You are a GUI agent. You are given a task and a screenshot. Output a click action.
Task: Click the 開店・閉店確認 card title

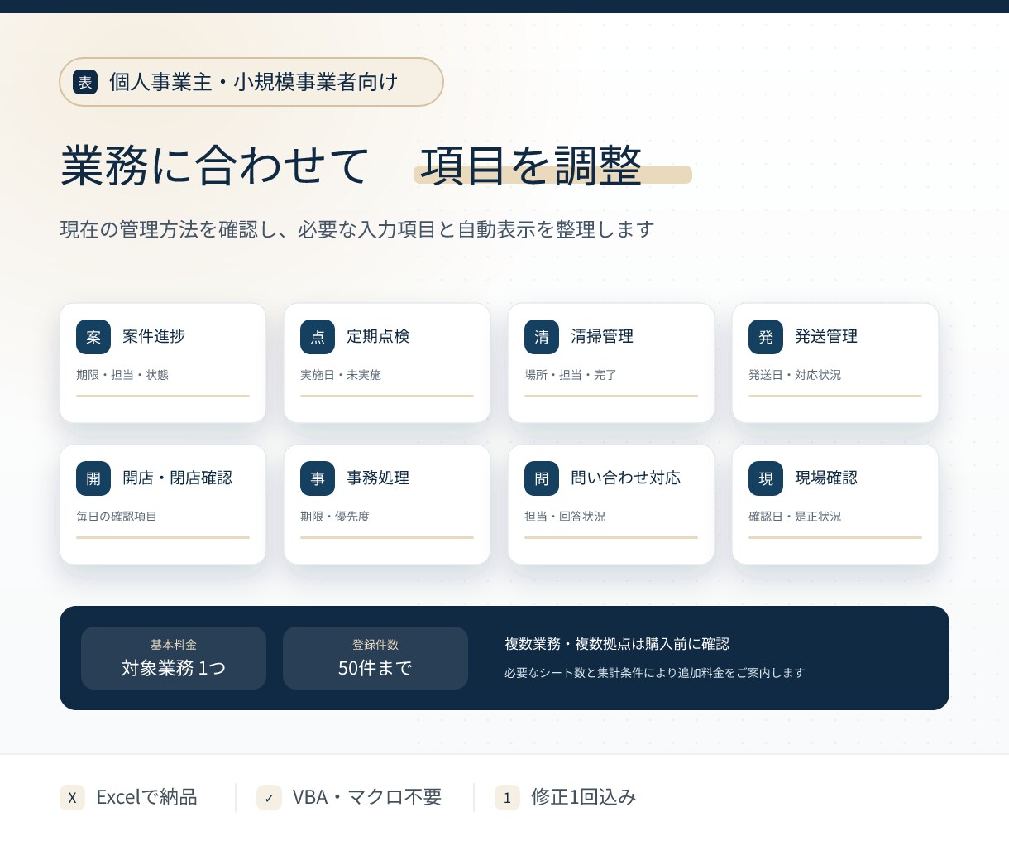point(178,478)
